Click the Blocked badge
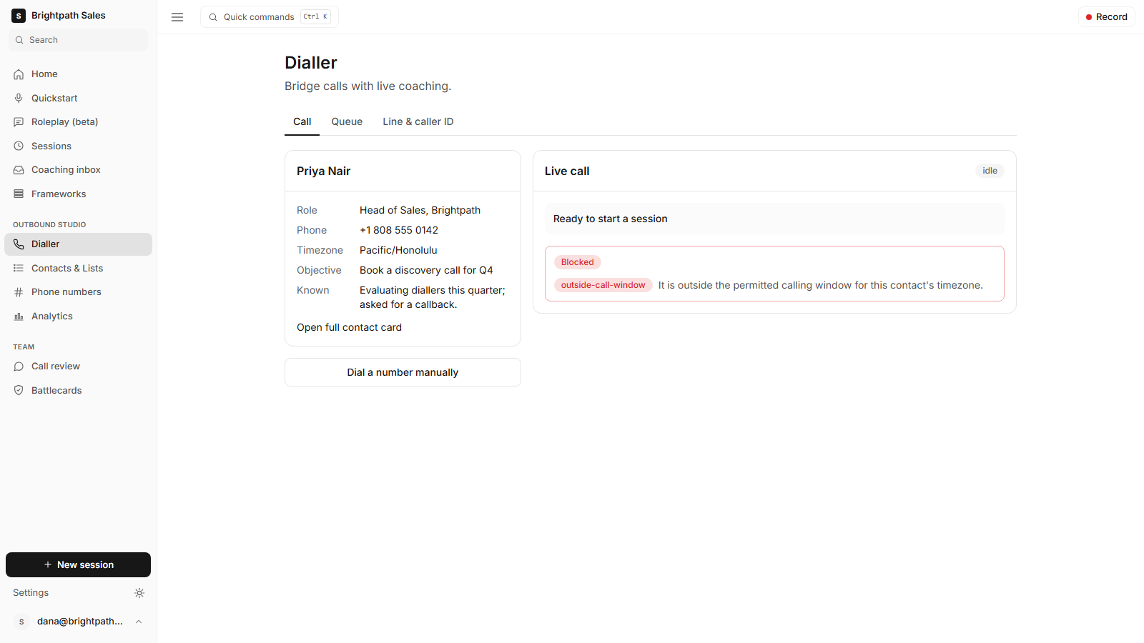The height and width of the screenshot is (643, 1144). [x=577, y=262]
